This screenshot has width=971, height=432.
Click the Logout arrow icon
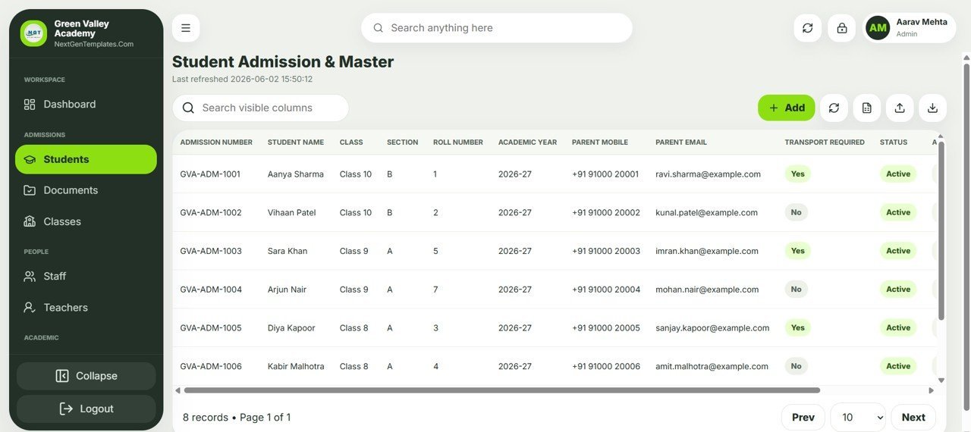coord(66,409)
